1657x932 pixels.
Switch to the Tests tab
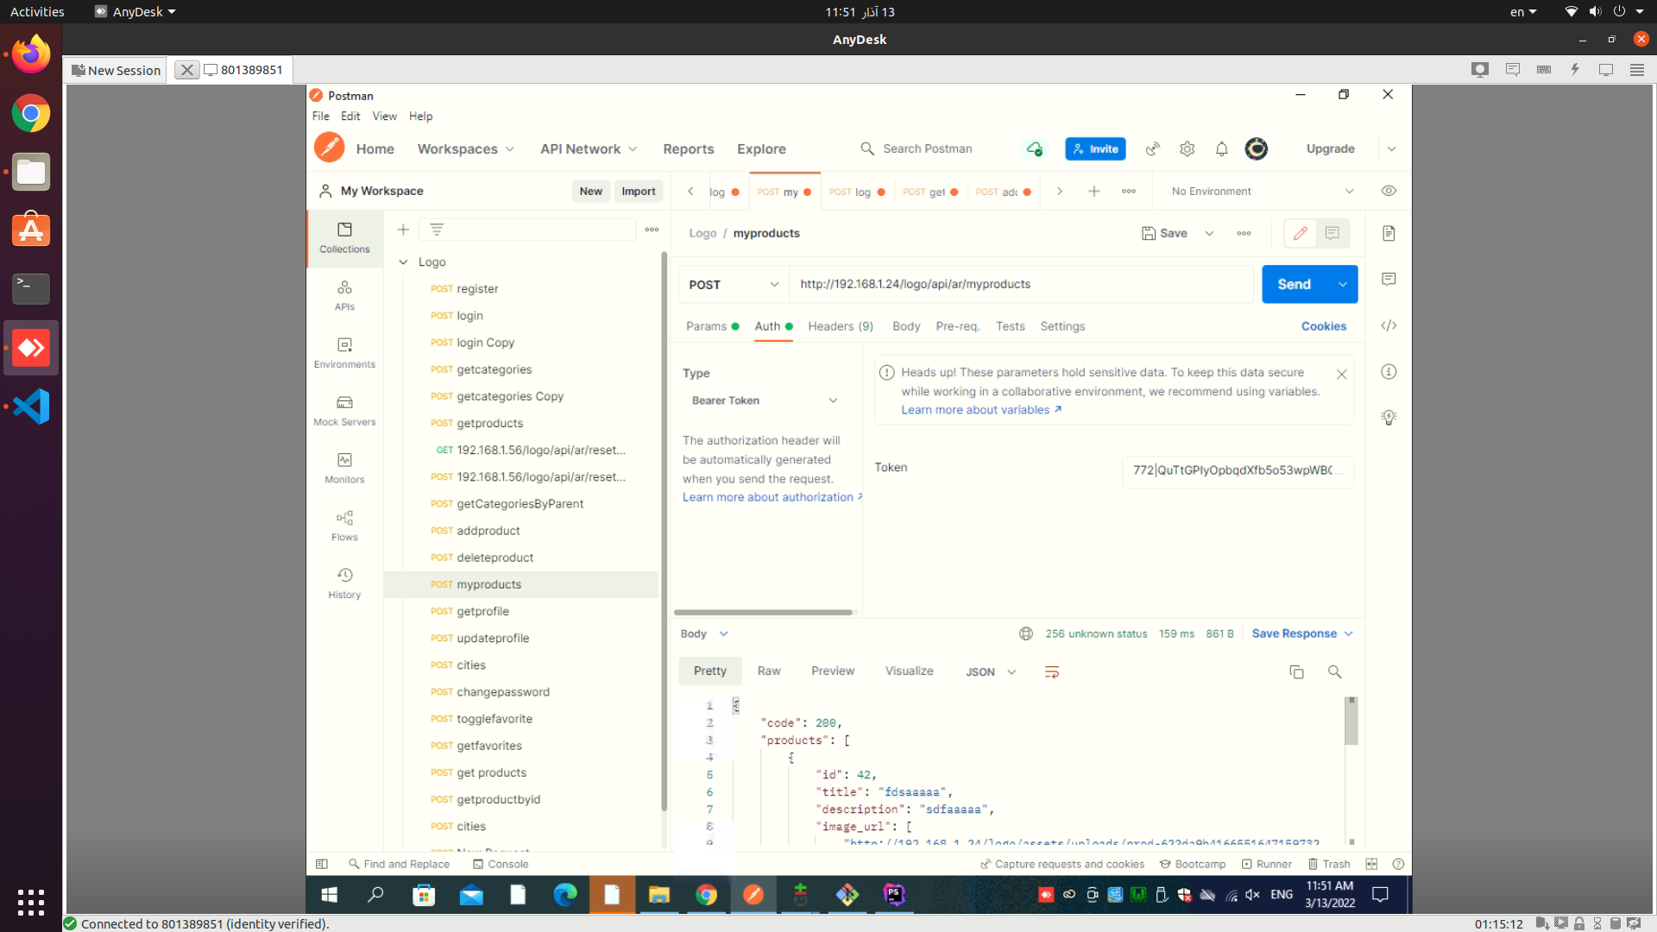(1010, 326)
